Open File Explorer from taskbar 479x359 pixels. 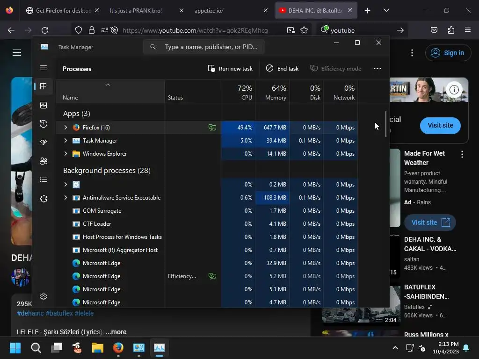coord(98,348)
